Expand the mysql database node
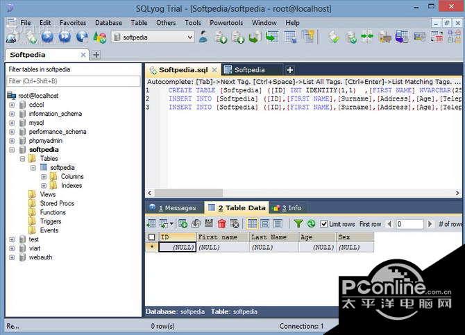465x335 pixels. 12,123
